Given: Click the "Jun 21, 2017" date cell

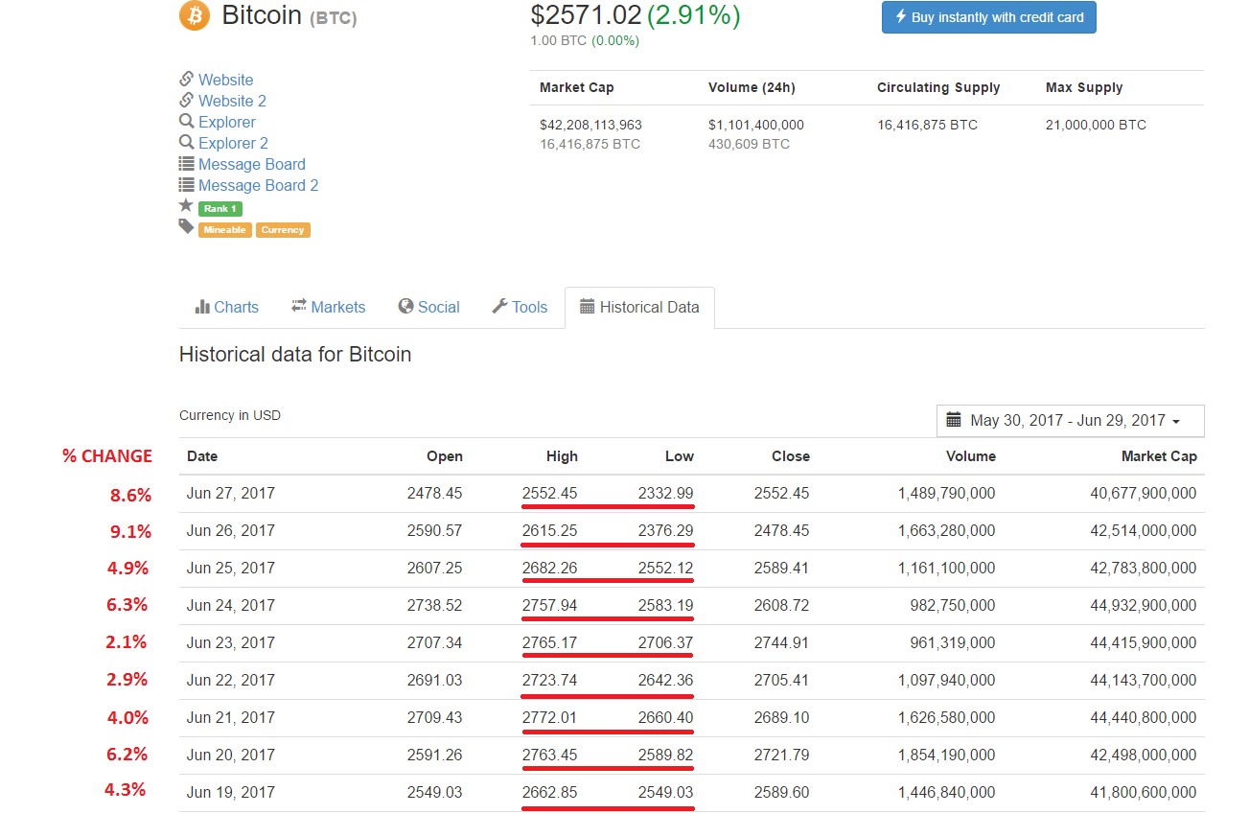Looking at the screenshot, I should click(231, 717).
